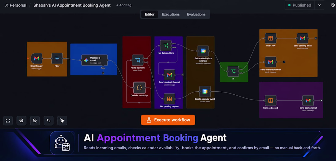Expand the dropdown arrow beside Published
336x161 pixels.
pyautogui.click(x=319, y=5)
